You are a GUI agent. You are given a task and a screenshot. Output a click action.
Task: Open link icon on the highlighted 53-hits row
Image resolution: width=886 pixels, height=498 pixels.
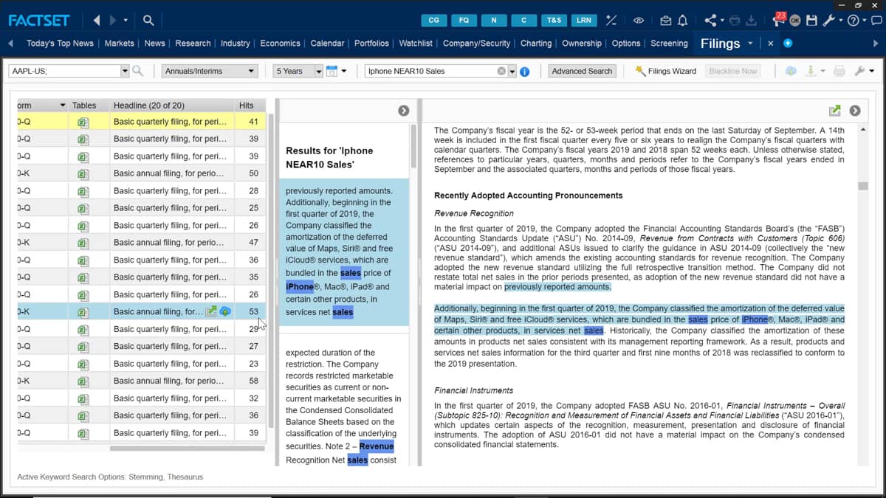pos(211,311)
